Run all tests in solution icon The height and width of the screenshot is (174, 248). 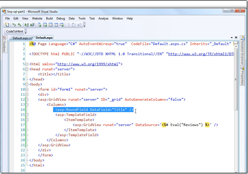tap(19, 25)
